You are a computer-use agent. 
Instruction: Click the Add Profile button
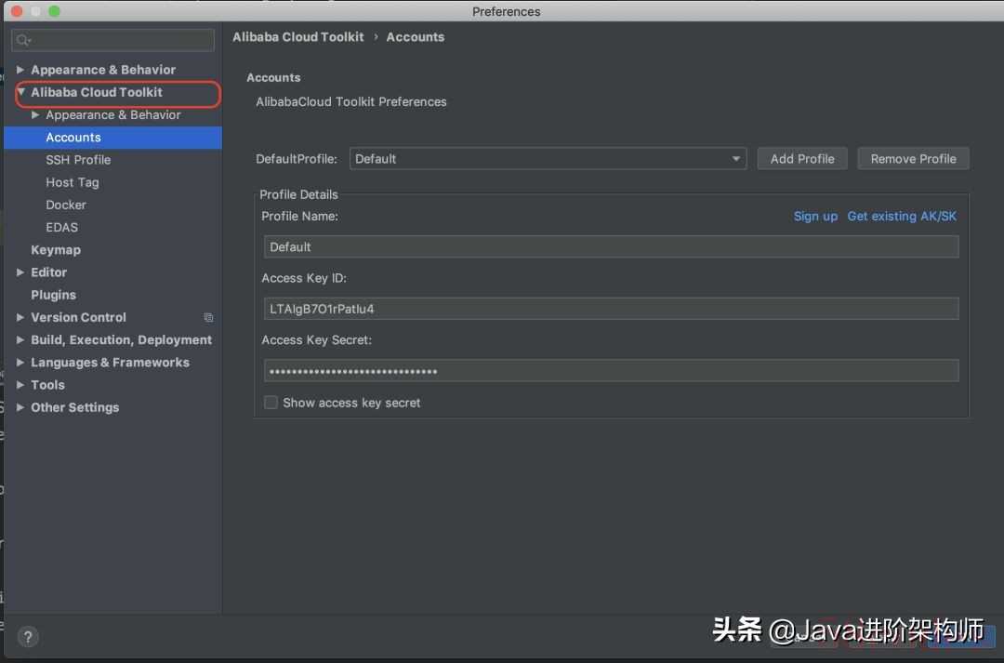coord(802,159)
